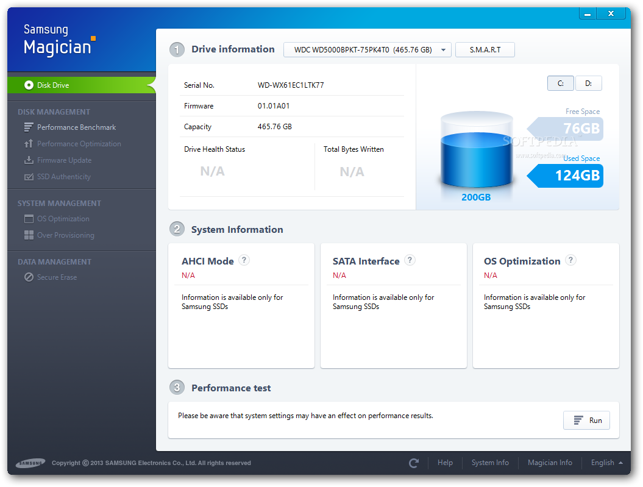The width and height of the screenshot is (643, 487).
Task: Open System Info from the footer
Action: point(490,463)
